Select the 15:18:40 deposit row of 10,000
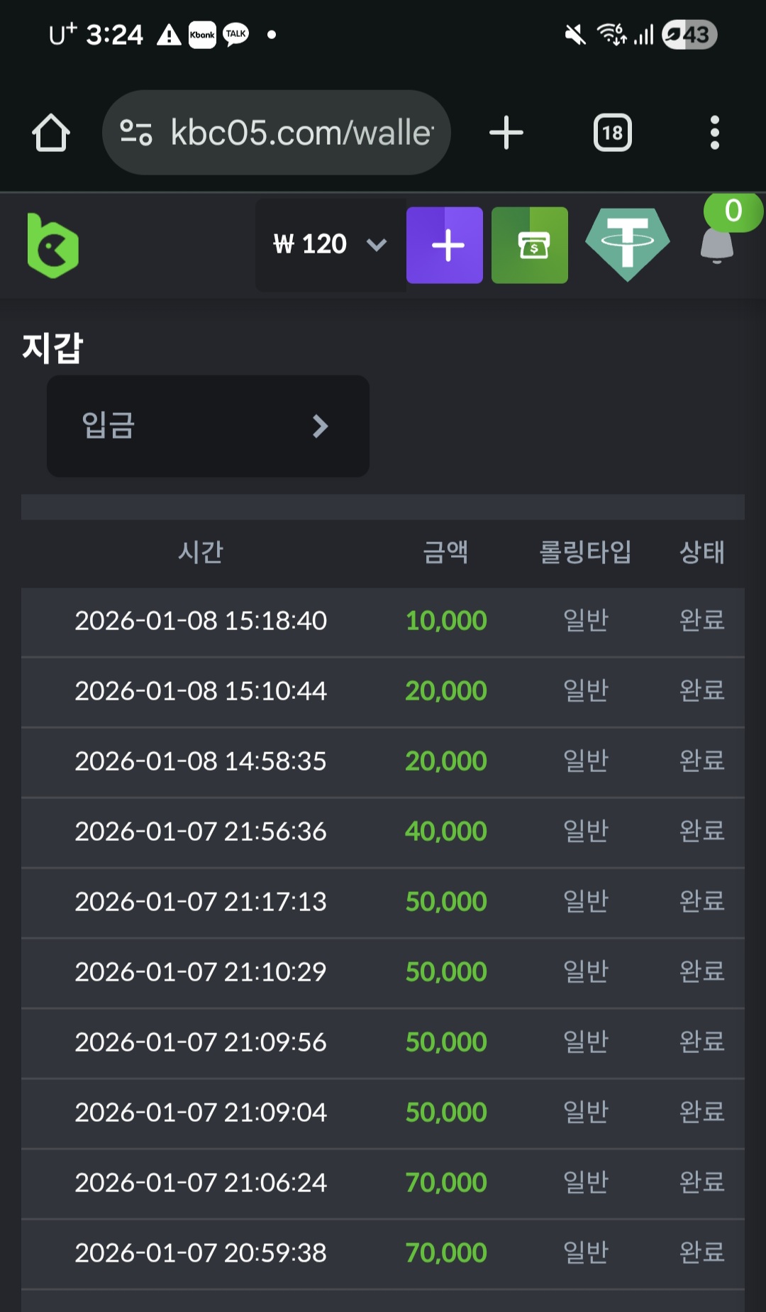Viewport: 766px width, 1312px height. (x=201, y=621)
